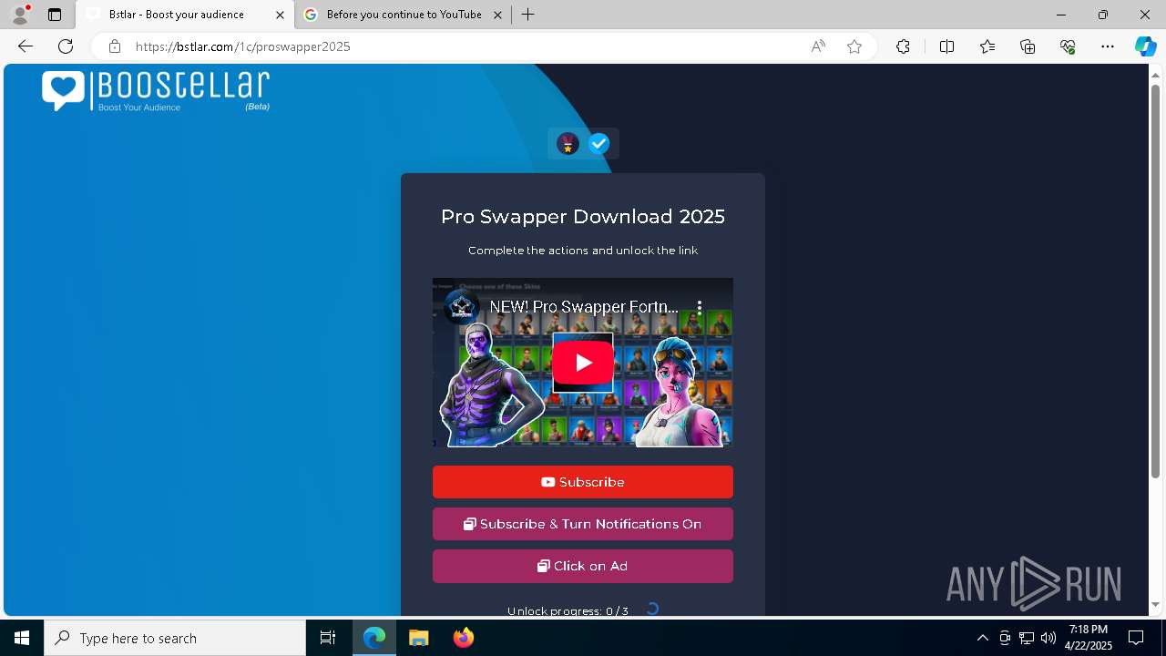The image size is (1166, 656).
Task: Toggle split screen view
Action: pos(946,46)
